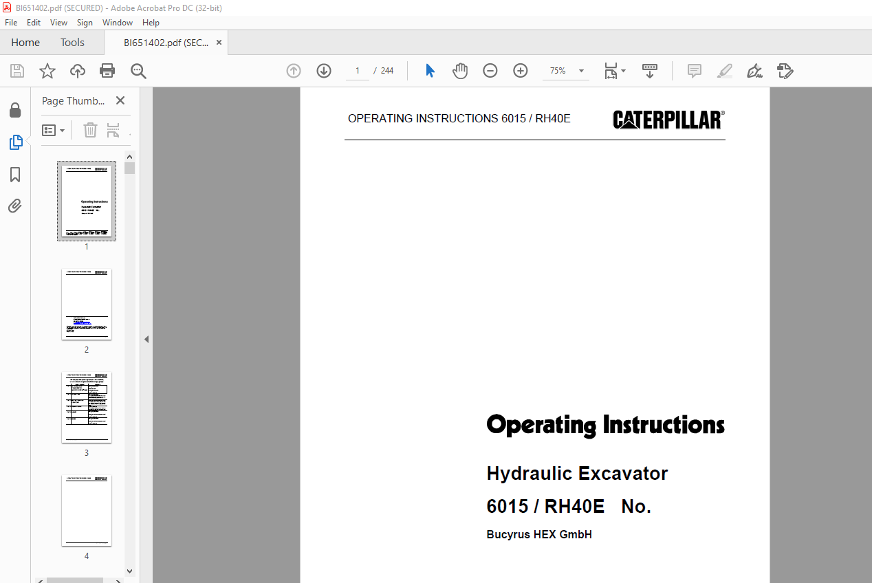Screen dimensions: 872x583
Task: Select the BI651402.pdf document tab
Action: click(166, 43)
